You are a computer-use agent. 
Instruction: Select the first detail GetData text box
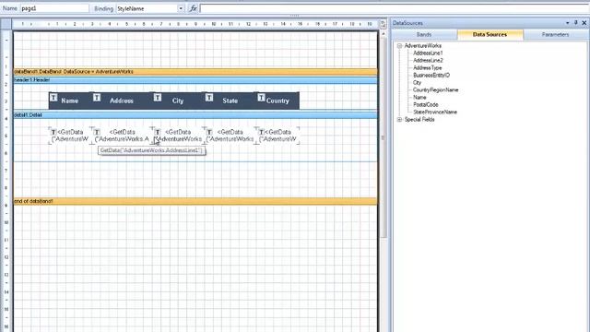[70, 136]
